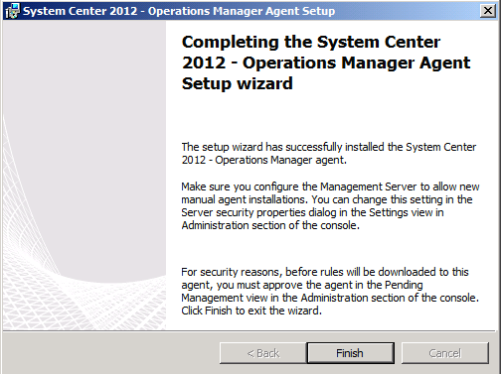The width and height of the screenshot is (501, 374).
Task: Close the Agent Setup window
Action: tap(488, 11)
